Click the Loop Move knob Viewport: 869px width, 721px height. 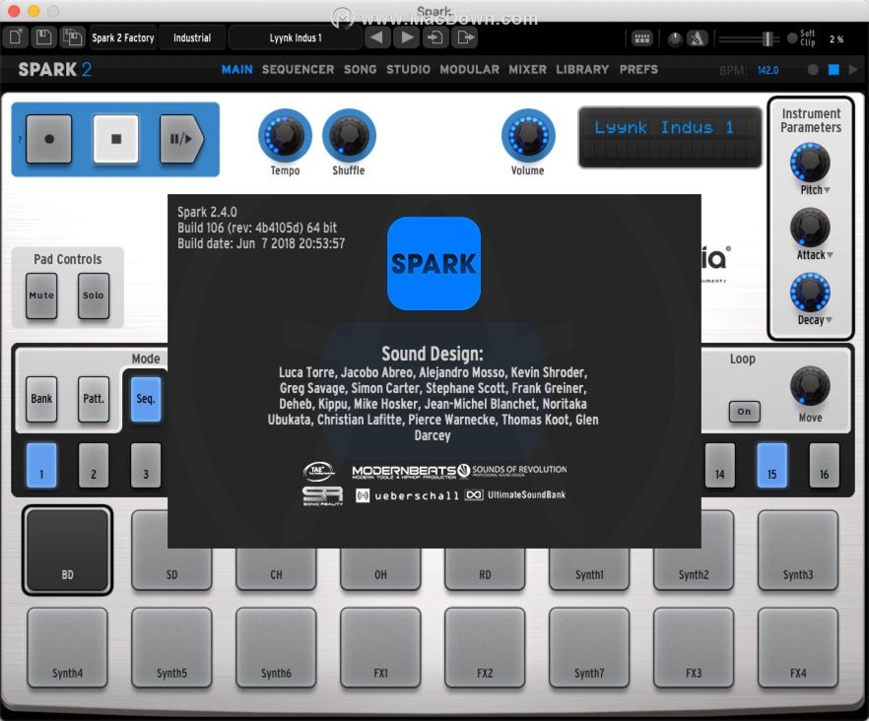coord(810,386)
